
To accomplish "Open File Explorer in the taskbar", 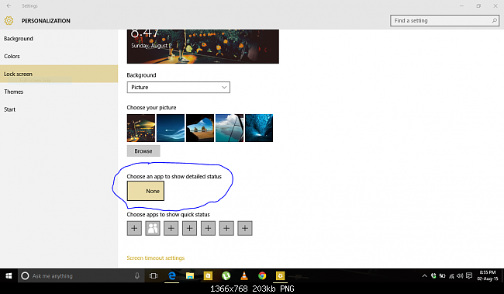I will coord(190,276).
